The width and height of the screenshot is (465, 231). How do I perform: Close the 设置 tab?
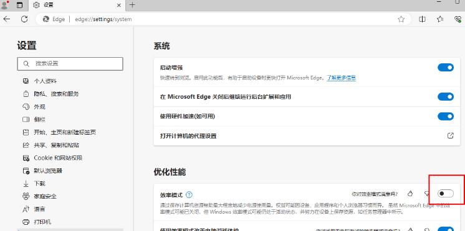pyautogui.click(x=119, y=5)
